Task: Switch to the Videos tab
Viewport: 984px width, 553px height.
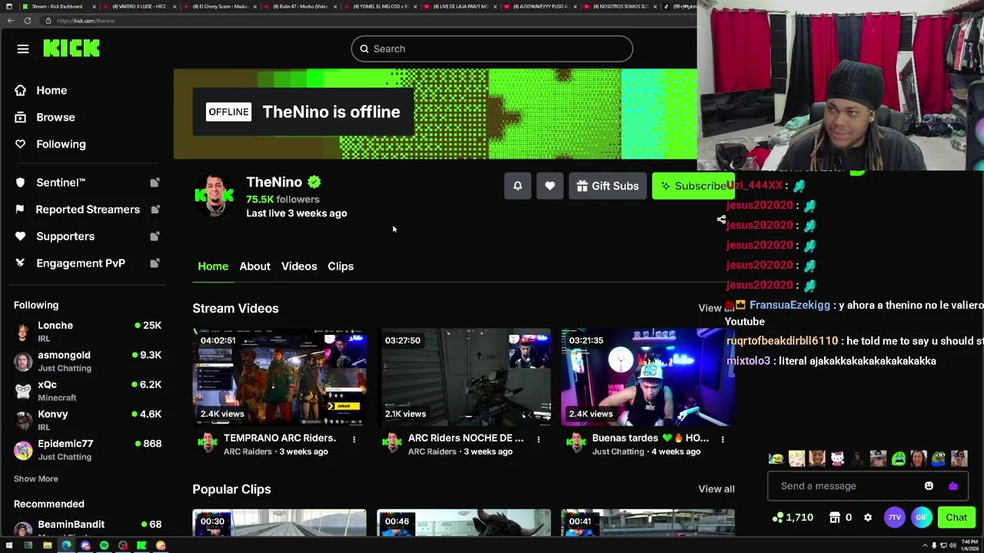Action: coord(299,266)
